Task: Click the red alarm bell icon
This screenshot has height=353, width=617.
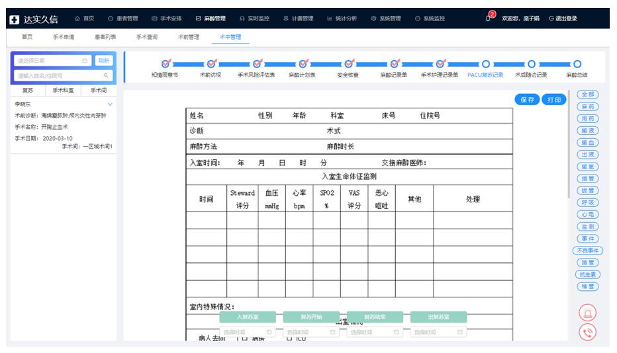Action: coord(587,313)
